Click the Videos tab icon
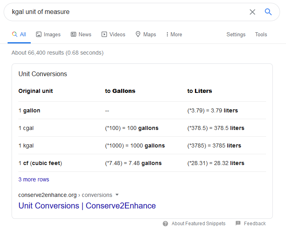The width and height of the screenshot is (286, 230). click(104, 34)
